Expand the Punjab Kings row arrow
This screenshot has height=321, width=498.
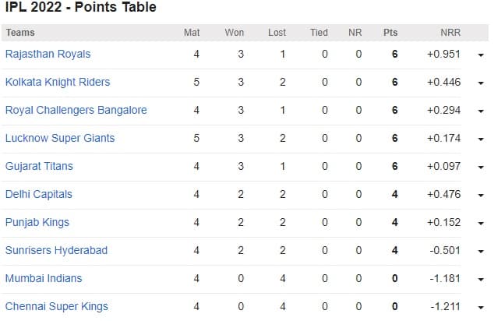click(x=481, y=224)
